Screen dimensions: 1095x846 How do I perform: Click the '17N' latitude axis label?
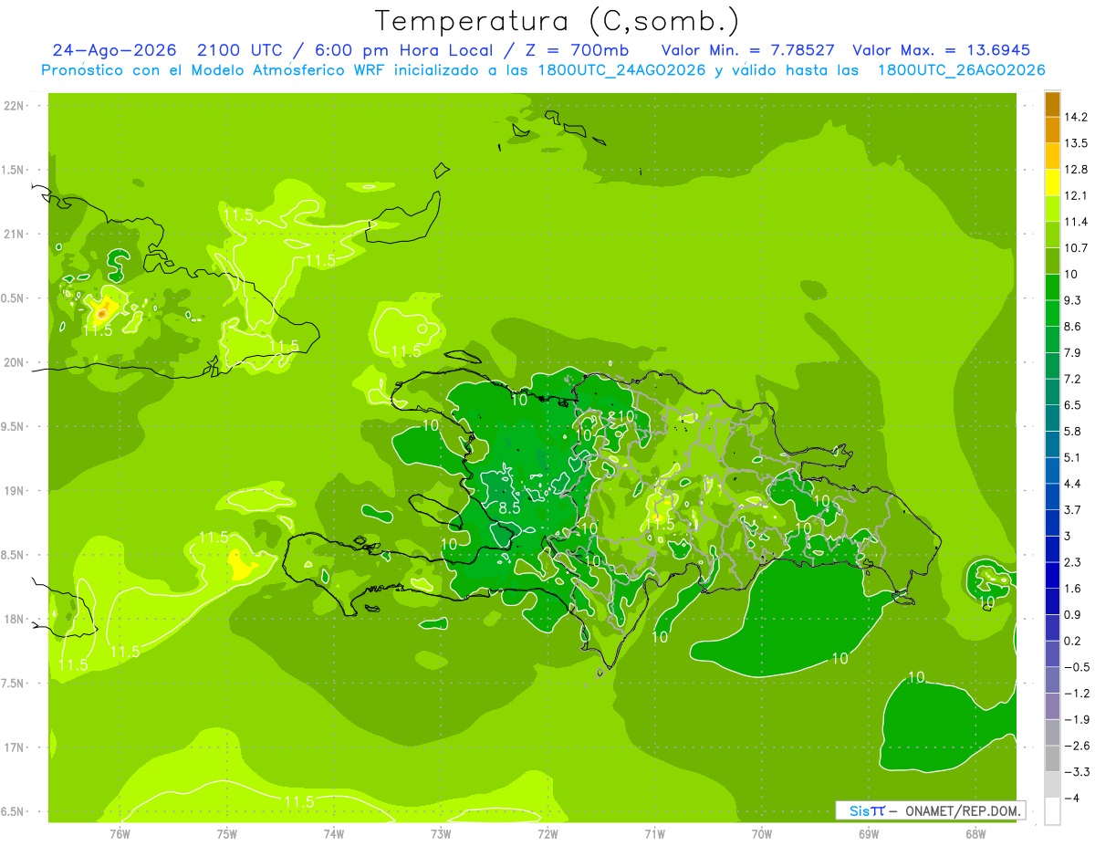pyautogui.click(x=13, y=747)
